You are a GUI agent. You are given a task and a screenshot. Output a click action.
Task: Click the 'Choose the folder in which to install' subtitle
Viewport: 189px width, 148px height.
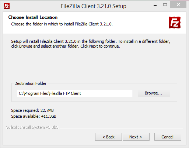(x=62, y=24)
